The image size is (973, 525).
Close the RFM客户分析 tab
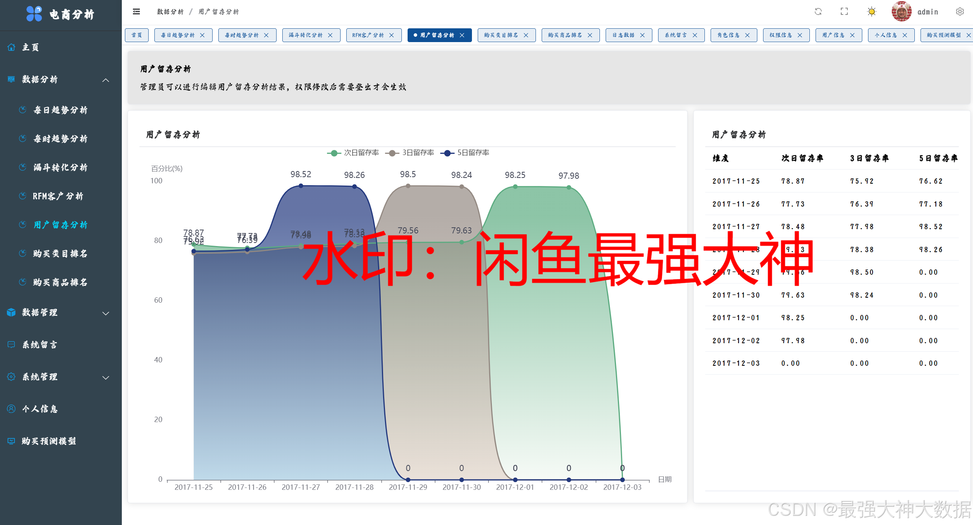[x=391, y=35]
